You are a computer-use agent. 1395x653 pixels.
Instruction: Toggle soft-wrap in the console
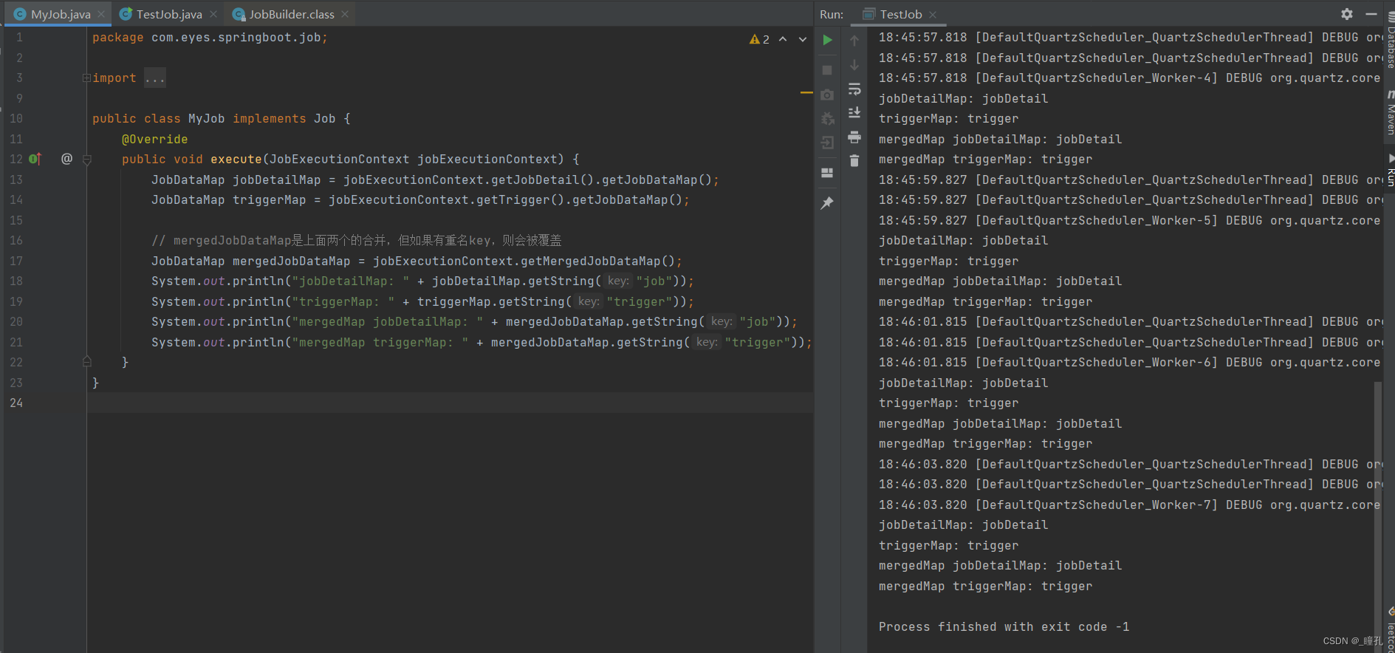click(854, 89)
